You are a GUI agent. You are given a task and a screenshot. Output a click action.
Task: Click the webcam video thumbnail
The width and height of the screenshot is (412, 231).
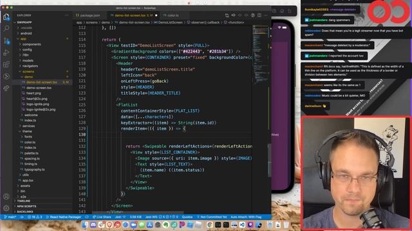tap(356, 173)
